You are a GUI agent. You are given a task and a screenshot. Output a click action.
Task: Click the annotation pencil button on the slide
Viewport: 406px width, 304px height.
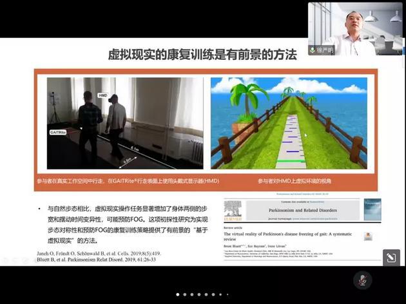point(390,258)
